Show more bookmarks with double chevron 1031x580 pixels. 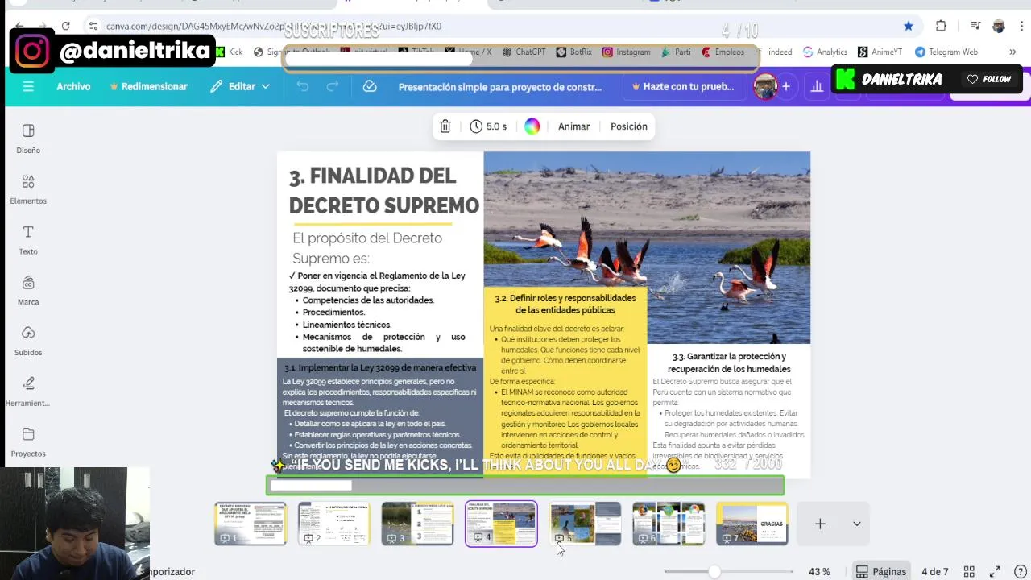(x=1012, y=52)
